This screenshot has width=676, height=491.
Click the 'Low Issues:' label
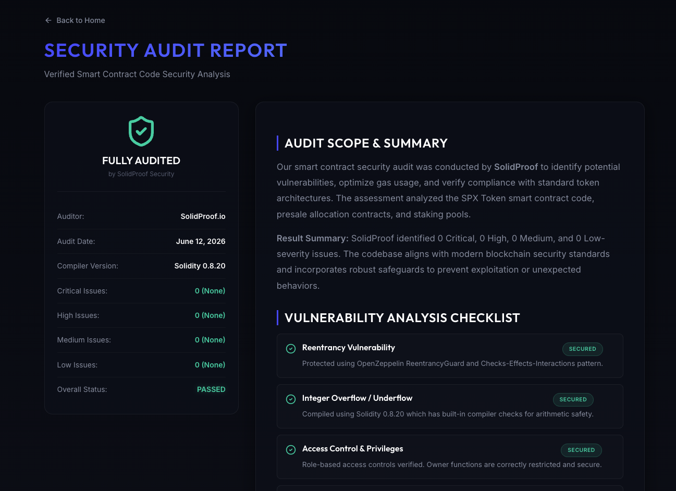[77, 365]
